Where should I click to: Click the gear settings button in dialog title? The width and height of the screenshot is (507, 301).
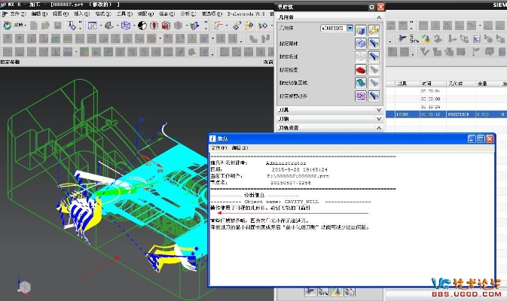pyautogui.click(x=371, y=6)
